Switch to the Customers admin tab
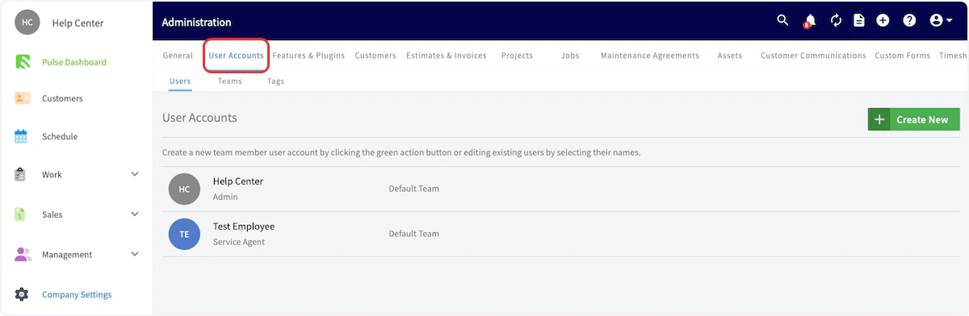Image resolution: width=969 pixels, height=316 pixels. pyautogui.click(x=375, y=56)
